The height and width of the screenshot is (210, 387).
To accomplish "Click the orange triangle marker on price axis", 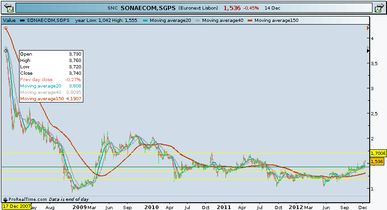I will tap(368, 28).
